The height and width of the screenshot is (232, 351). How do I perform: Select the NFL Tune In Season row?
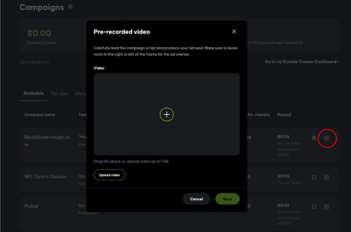(46, 177)
